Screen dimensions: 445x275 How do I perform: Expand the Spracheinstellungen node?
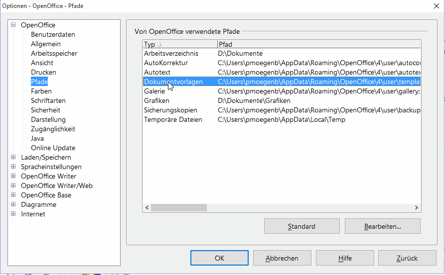coord(13,167)
